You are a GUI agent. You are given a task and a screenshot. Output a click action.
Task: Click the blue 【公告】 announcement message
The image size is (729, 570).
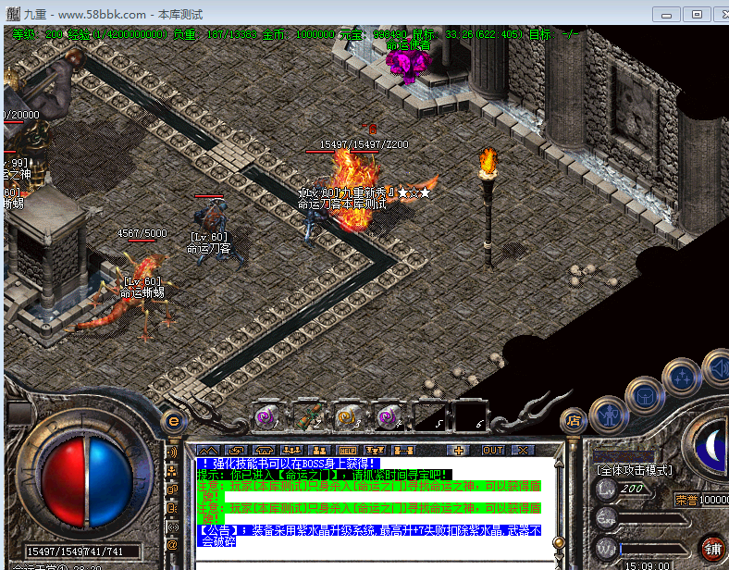[x=369, y=536]
